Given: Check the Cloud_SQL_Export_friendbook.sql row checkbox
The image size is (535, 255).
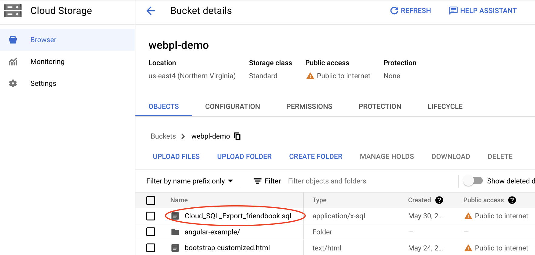Looking at the screenshot, I should pos(151,216).
